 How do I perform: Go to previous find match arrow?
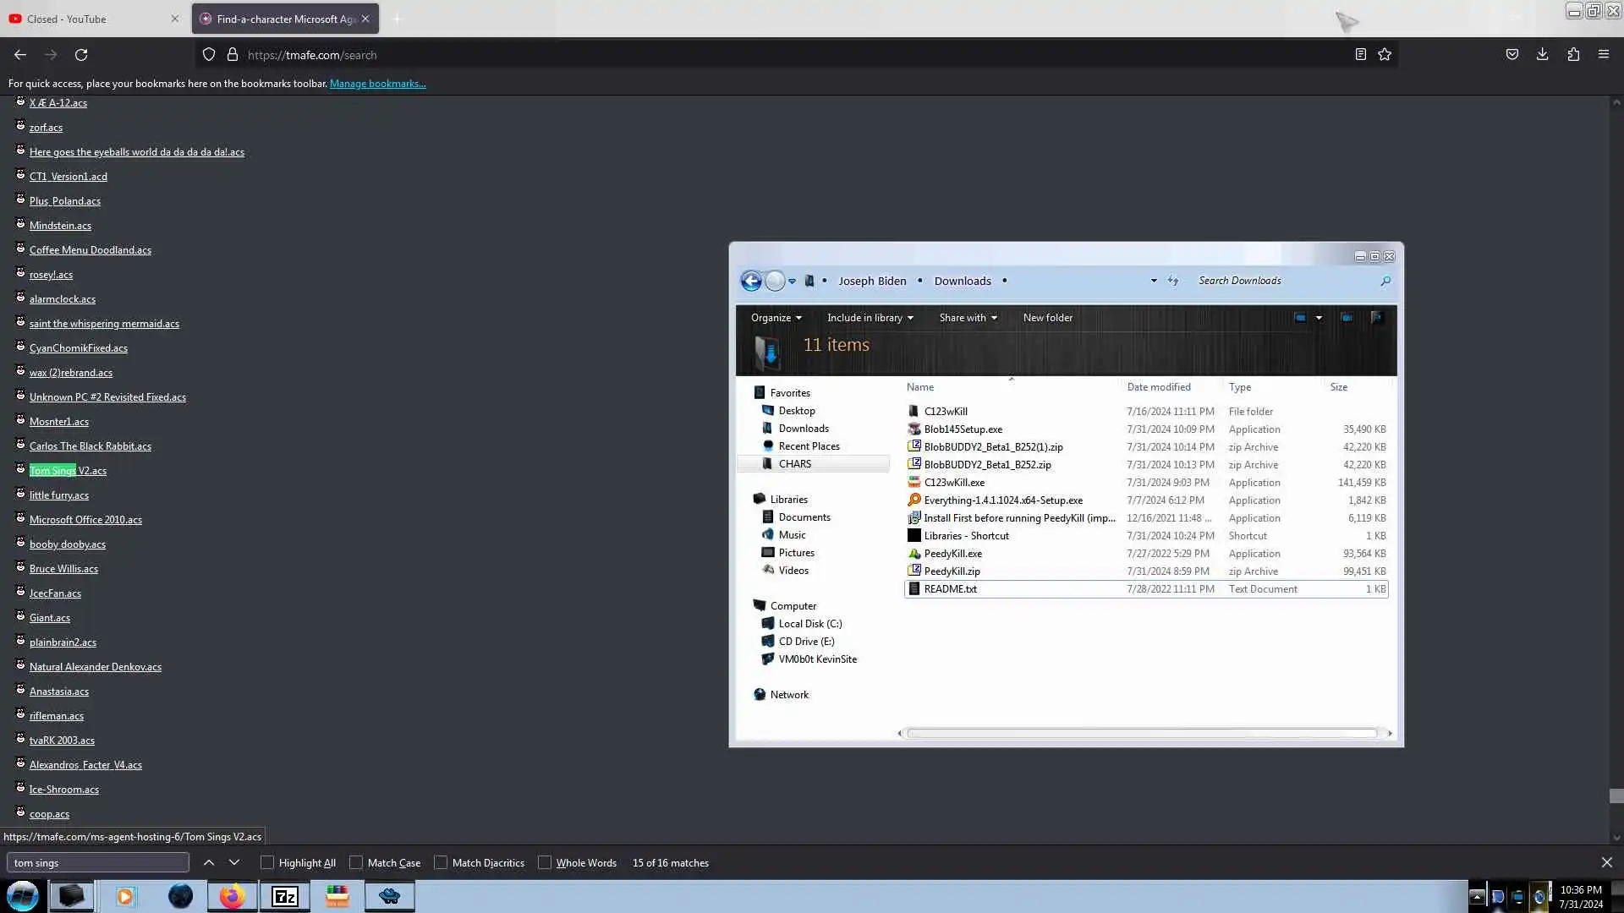click(x=209, y=863)
